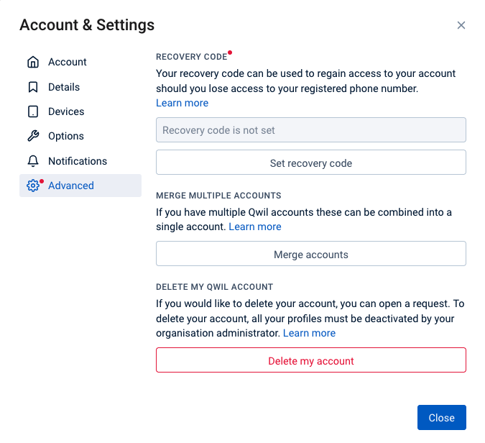Select the Options section
The width and height of the screenshot is (485, 443).
tap(66, 136)
